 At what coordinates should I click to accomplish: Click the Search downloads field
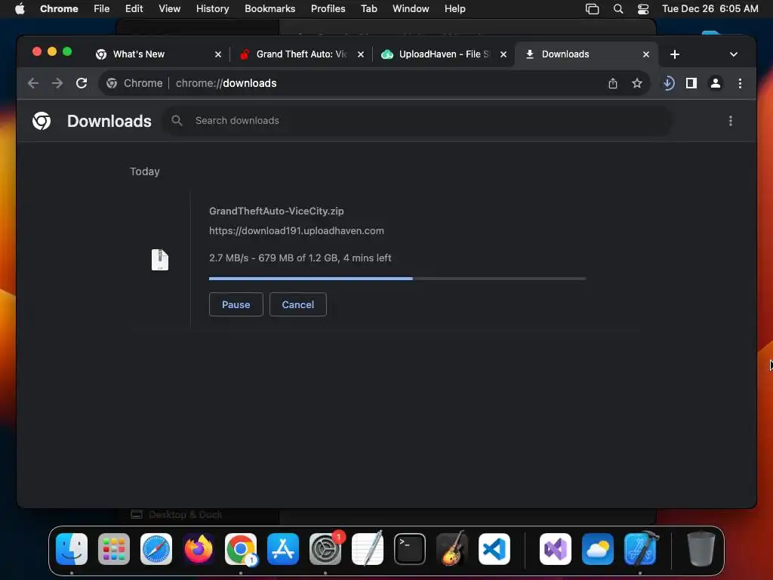(418, 121)
